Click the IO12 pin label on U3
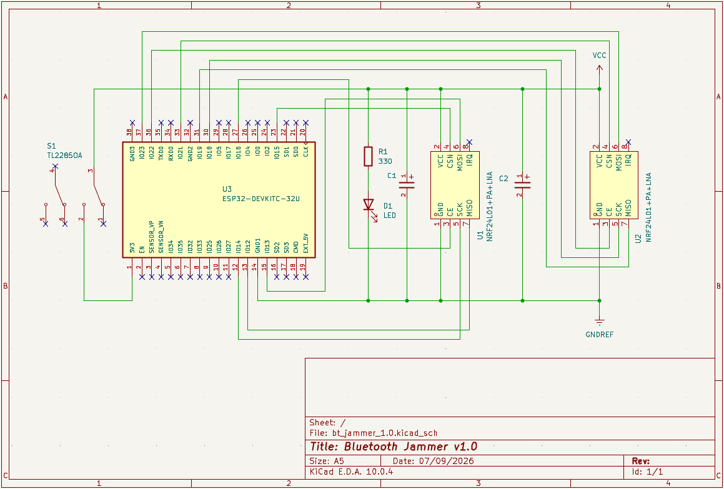The width and height of the screenshot is (724, 489). coord(248,246)
